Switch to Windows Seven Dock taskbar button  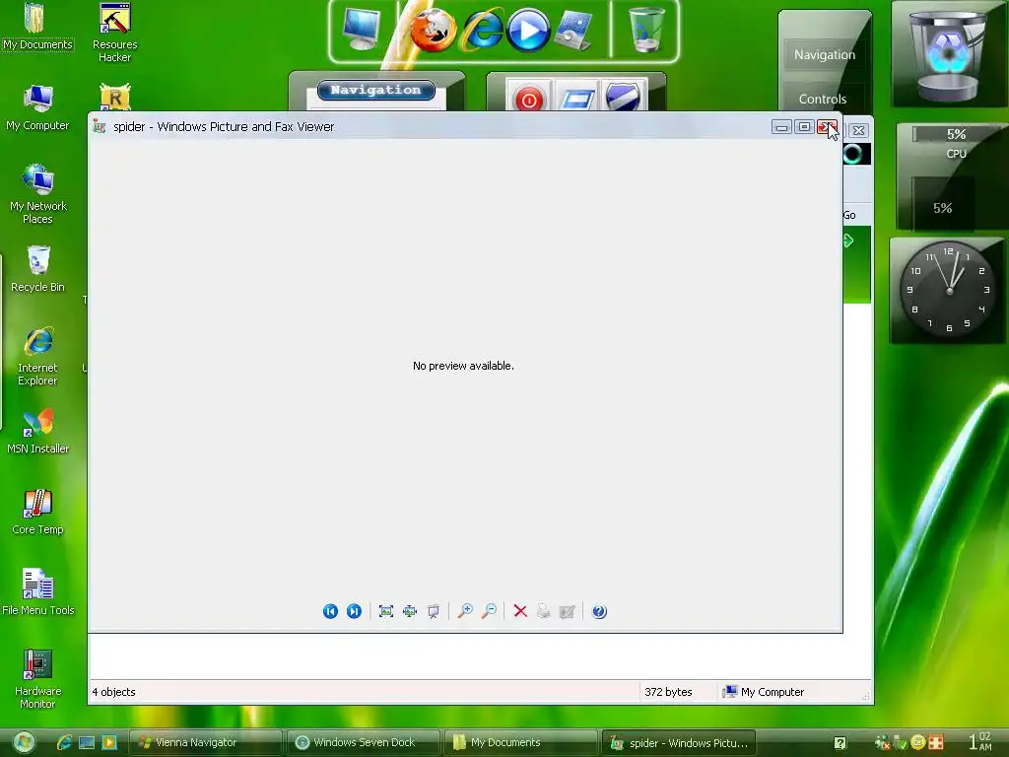tap(364, 742)
